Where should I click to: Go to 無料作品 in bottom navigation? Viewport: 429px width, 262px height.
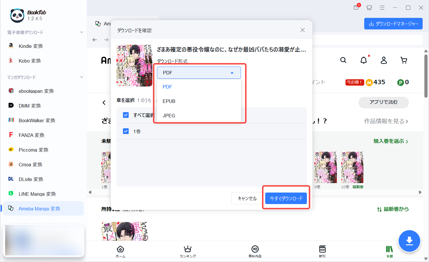click(x=255, y=251)
